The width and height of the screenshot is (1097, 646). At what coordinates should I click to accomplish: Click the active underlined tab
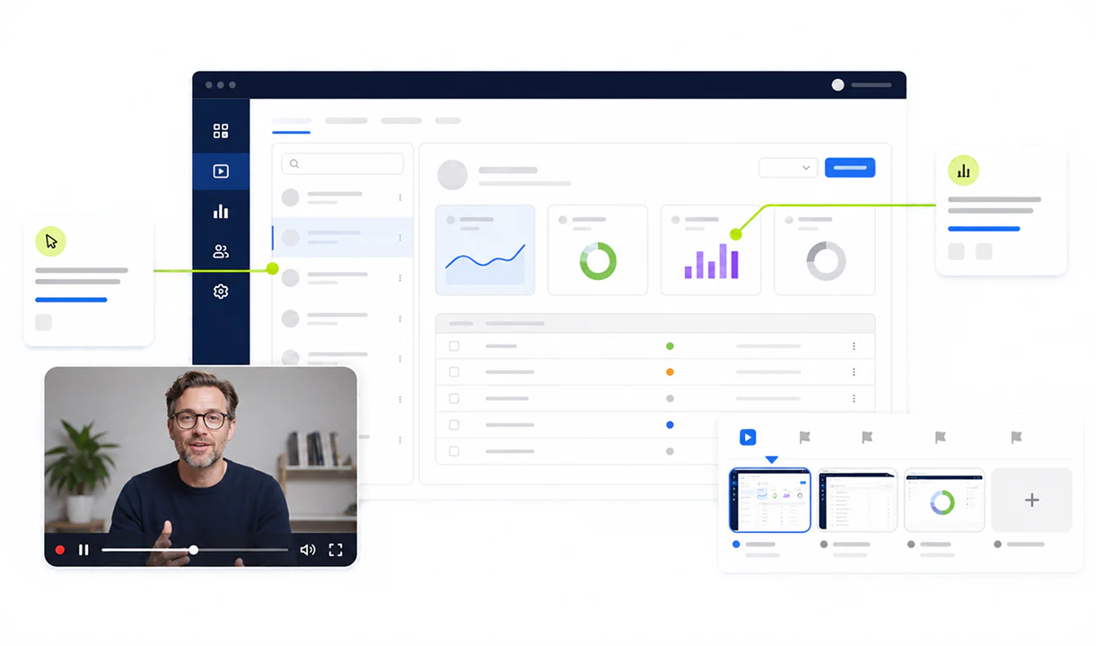291,121
